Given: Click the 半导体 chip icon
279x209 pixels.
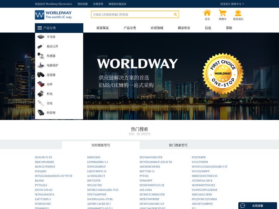Looking at the screenshot, I should (41, 37).
